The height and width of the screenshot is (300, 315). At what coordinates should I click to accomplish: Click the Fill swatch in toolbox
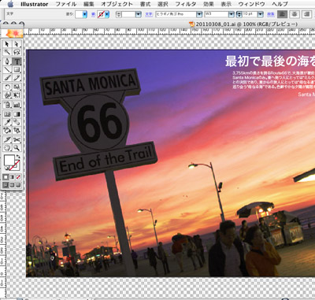pos(9,160)
